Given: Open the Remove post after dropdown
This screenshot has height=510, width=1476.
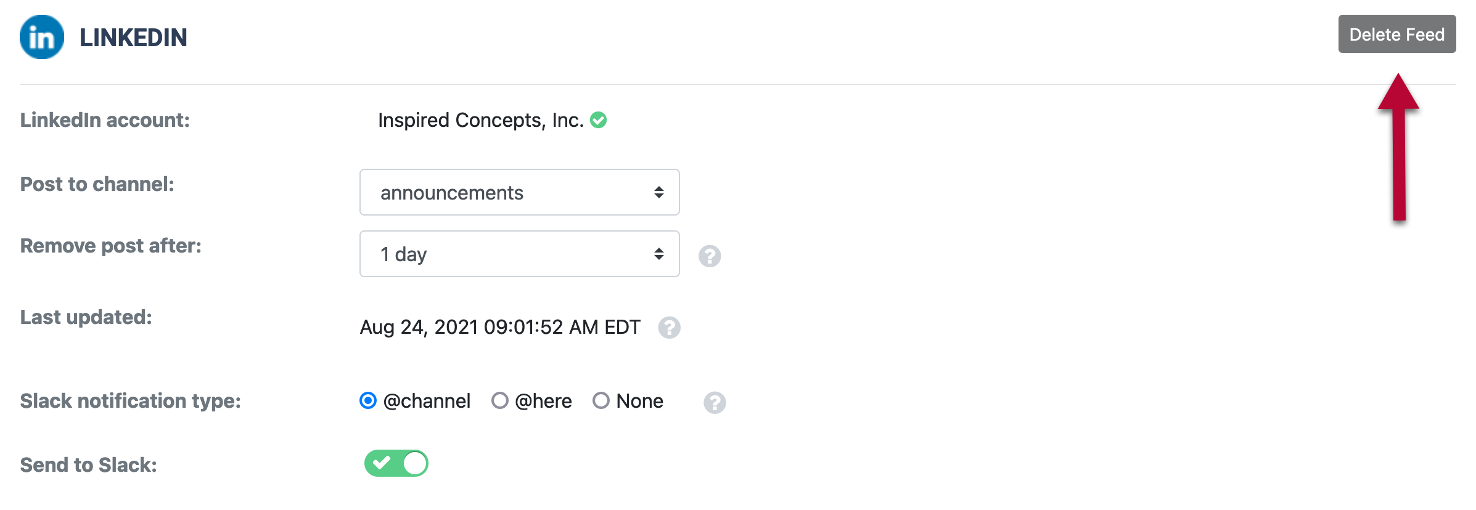Looking at the screenshot, I should pos(520,254).
